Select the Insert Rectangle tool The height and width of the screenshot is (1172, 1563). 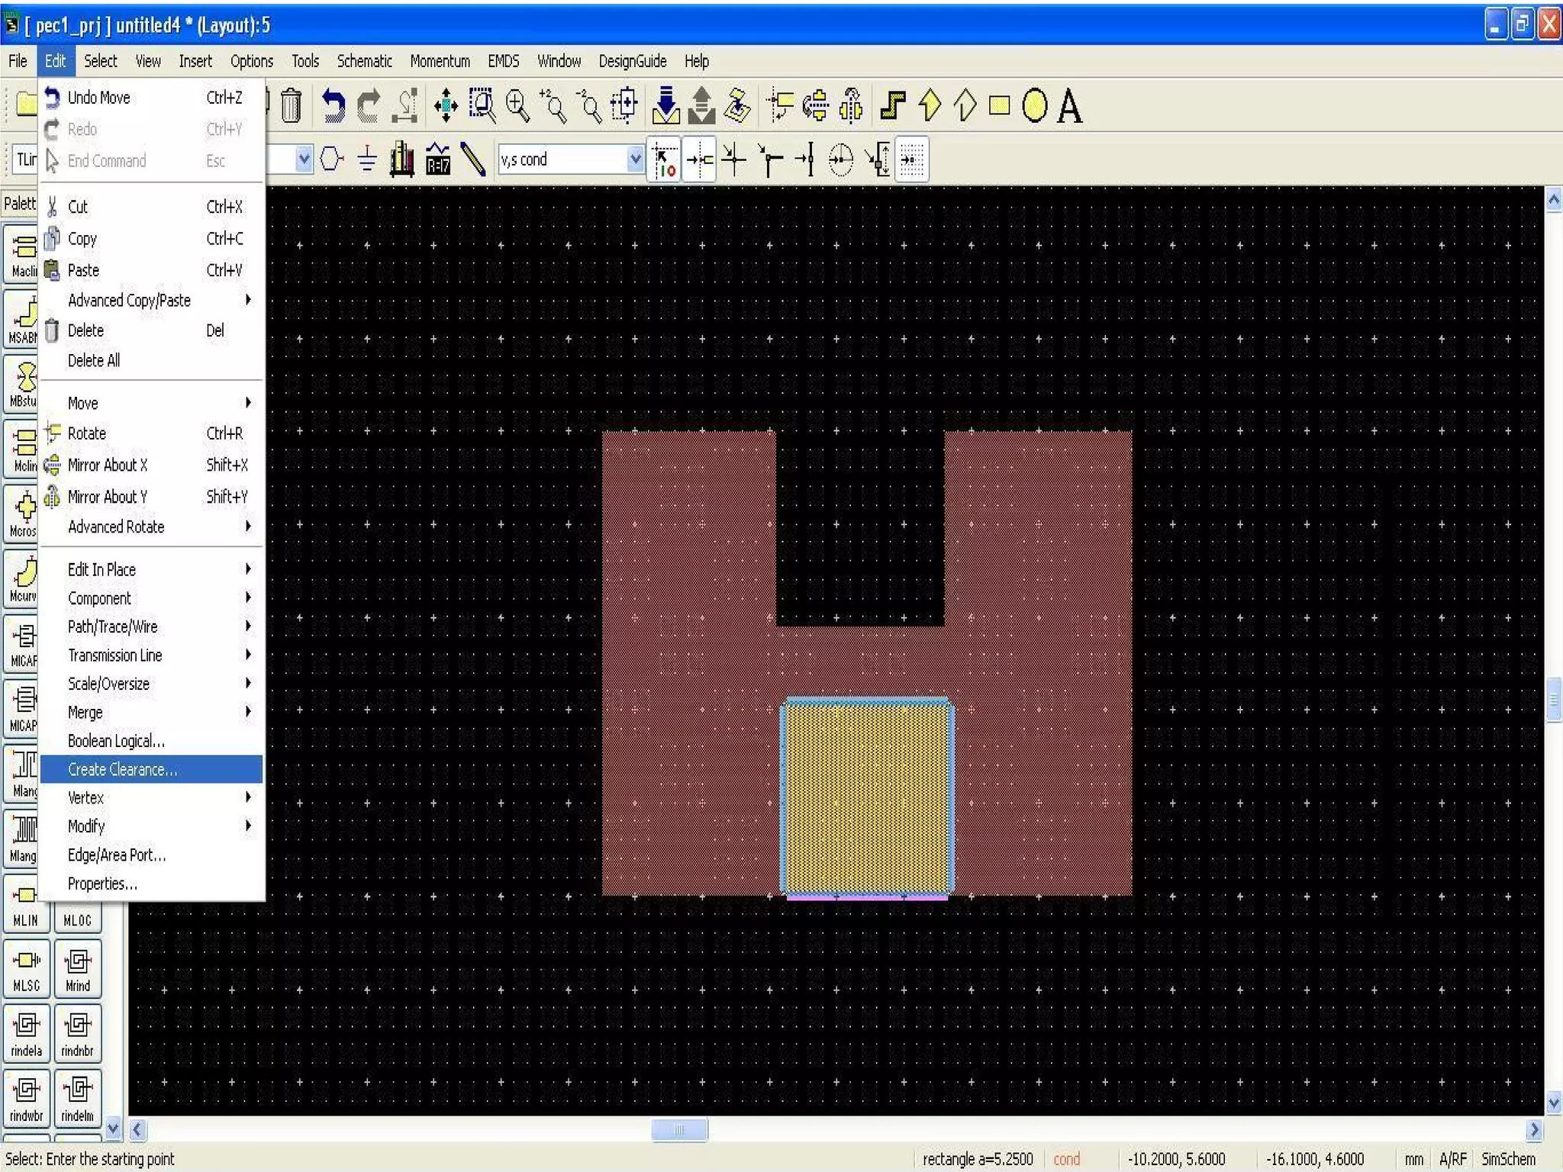(x=999, y=105)
